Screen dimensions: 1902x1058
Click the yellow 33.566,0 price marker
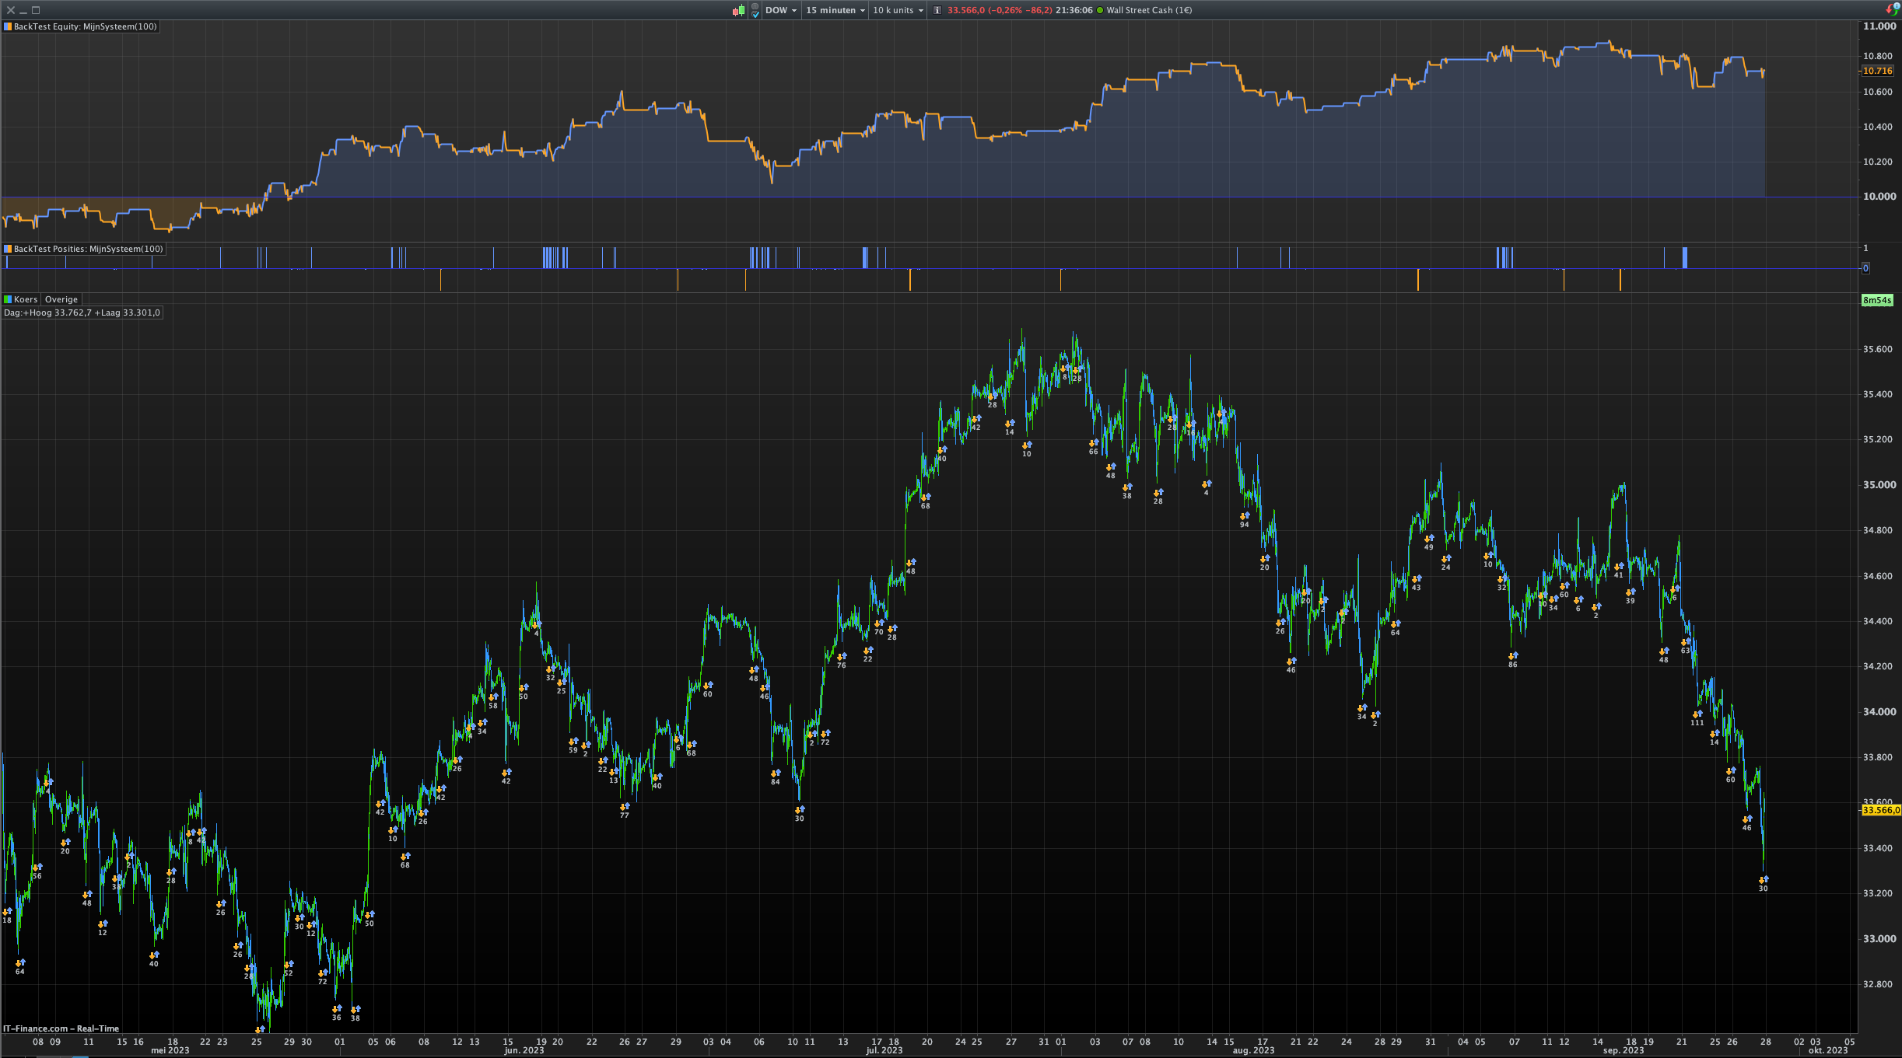point(1880,810)
